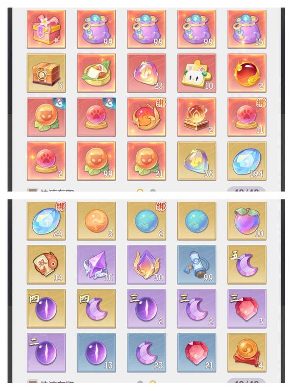Image resolution: width=293 pixels, height=391 pixels.
Task: Click the gold-framed purple gem with count 30
Action: [147, 265]
